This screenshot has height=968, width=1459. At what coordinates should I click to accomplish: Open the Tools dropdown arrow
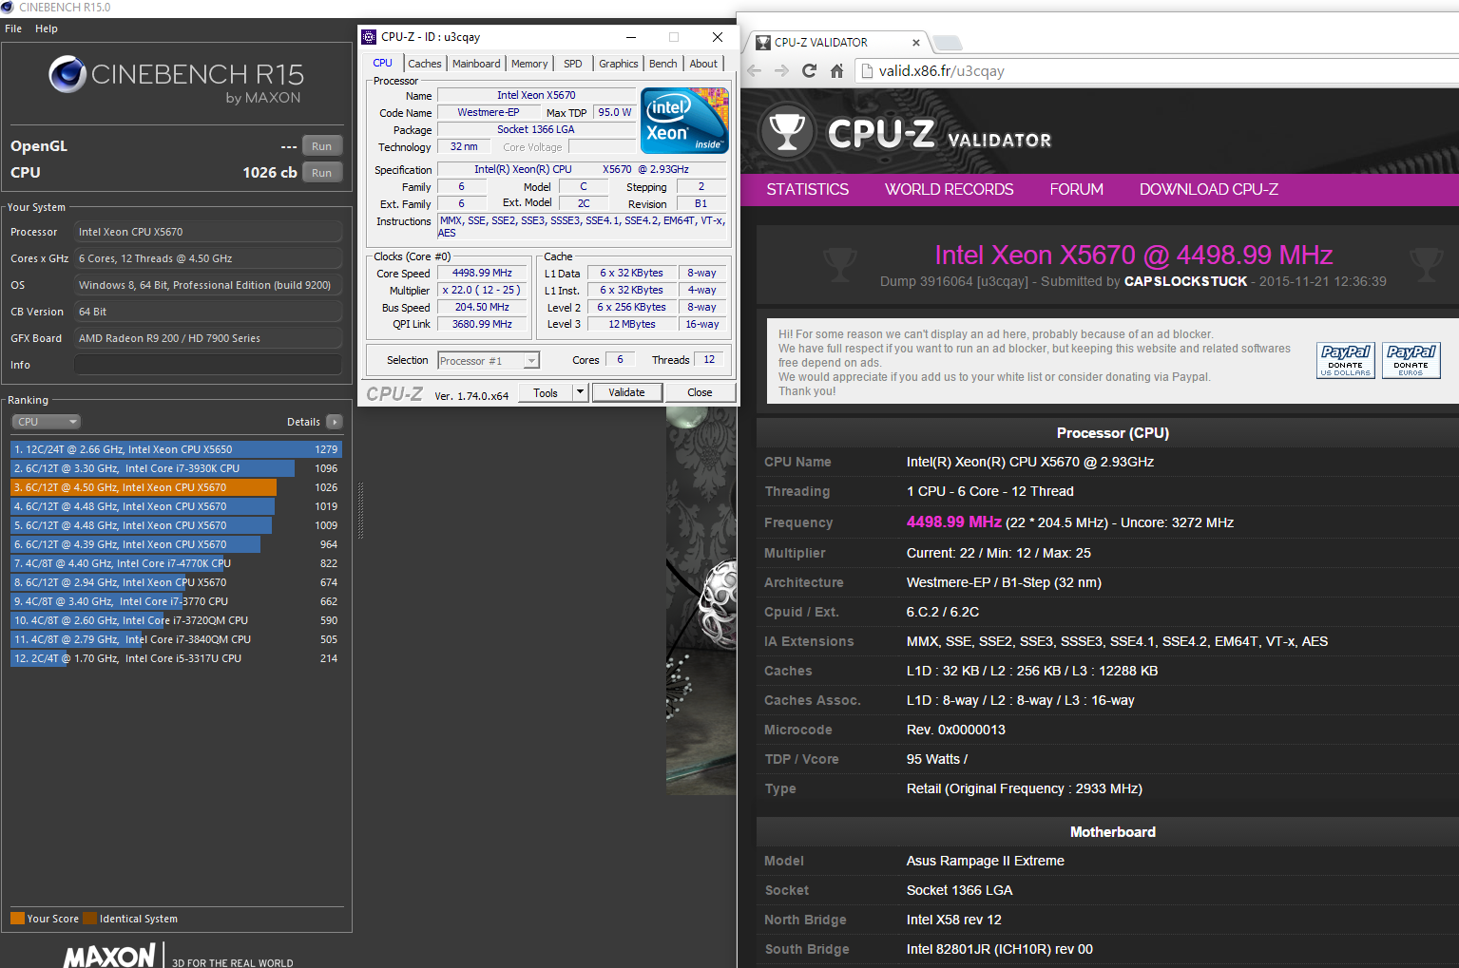(580, 392)
